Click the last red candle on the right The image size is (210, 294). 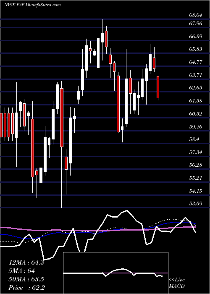(x=158, y=87)
